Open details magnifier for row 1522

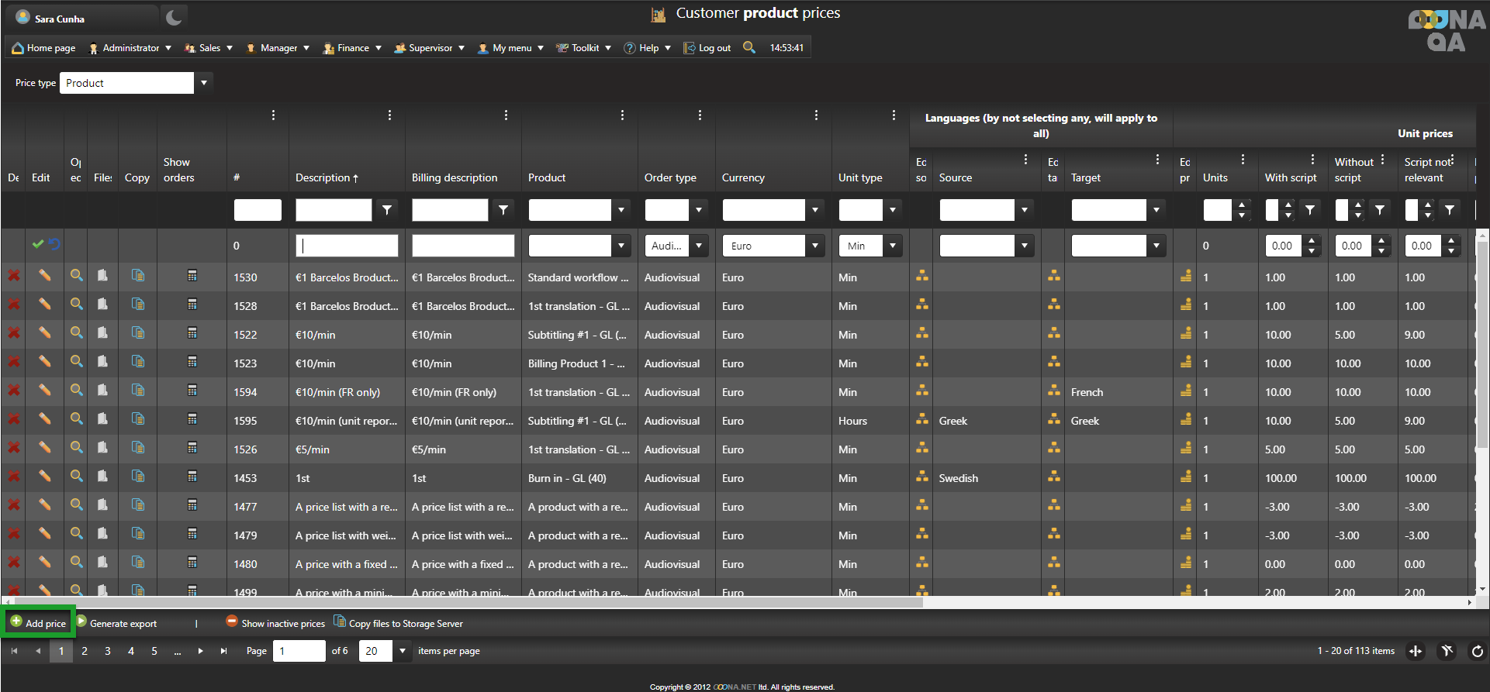point(76,333)
